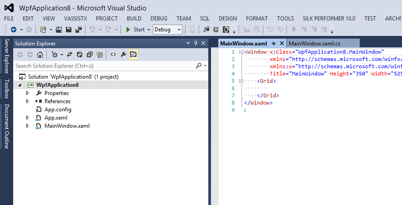The height and width of the screenshot is (205, 402).
Task: Open toolbar overflow options after the layout icon
Action: tap(234, 32)
